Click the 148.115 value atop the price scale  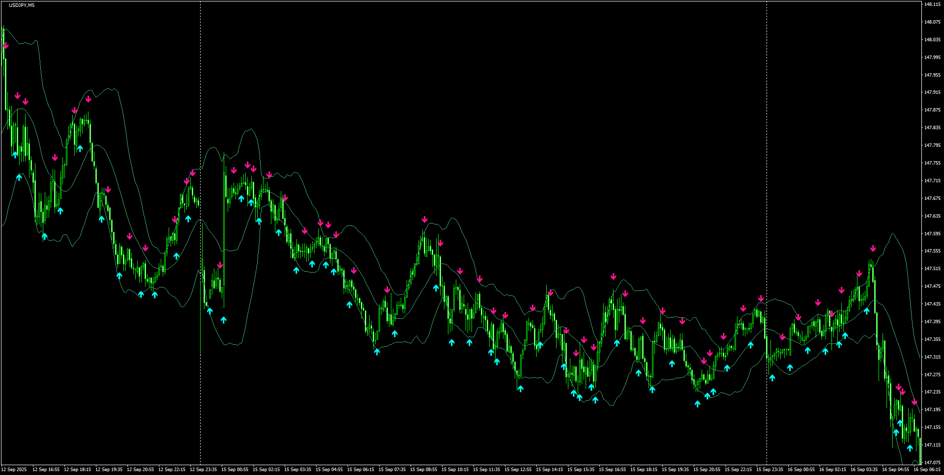933,4
